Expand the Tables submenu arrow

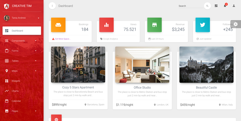point(36,61)
